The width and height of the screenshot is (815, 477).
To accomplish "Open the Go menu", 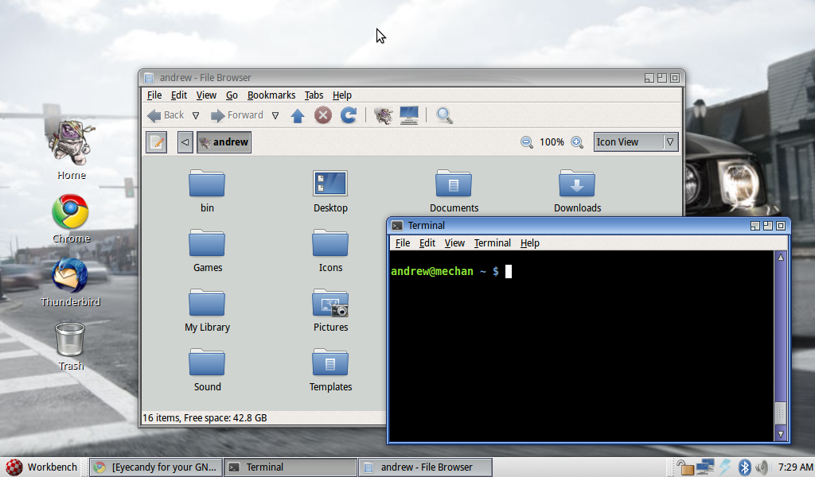I will [232, 95].
